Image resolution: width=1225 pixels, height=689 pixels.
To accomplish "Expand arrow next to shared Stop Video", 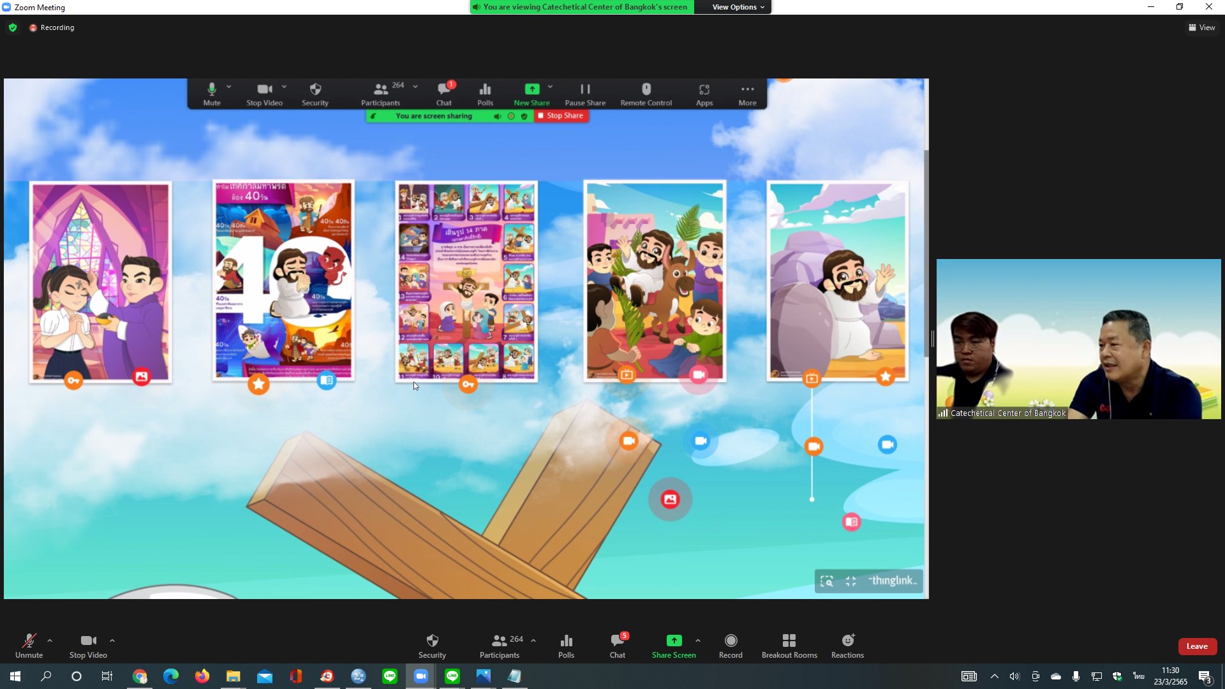I will (285, 86).
